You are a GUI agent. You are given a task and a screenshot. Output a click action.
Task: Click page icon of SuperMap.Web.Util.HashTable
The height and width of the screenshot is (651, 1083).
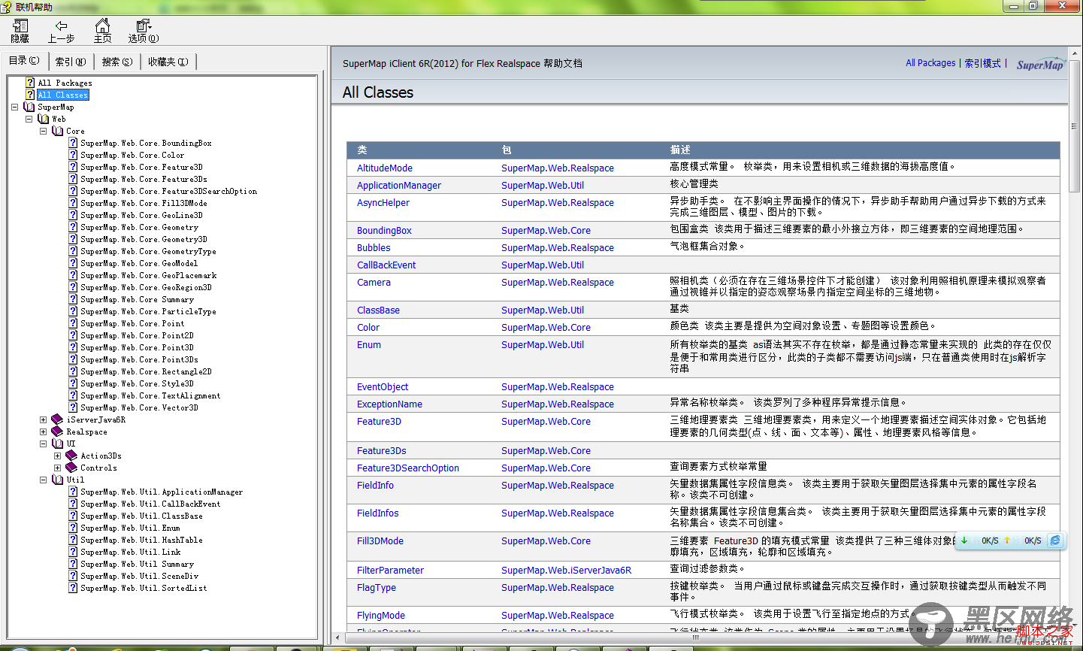(x=73, y=540)
